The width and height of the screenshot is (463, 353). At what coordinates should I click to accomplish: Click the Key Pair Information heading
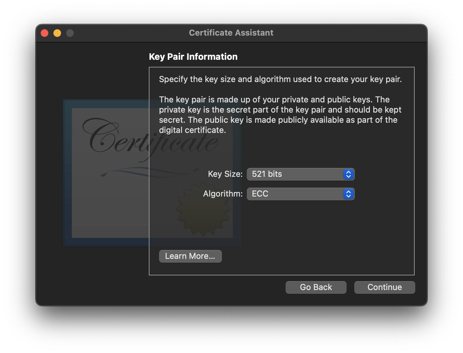point(193,57)
